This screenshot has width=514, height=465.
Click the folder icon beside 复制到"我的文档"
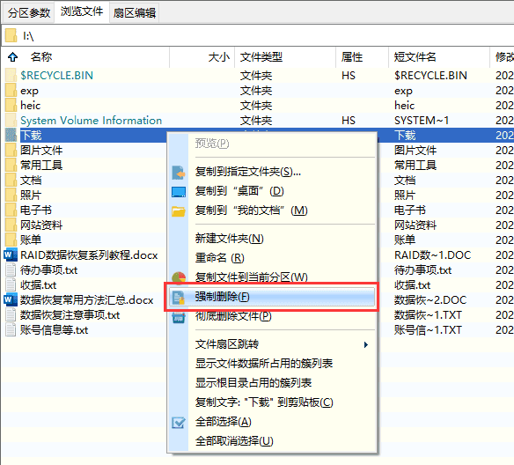pos(179,211)
